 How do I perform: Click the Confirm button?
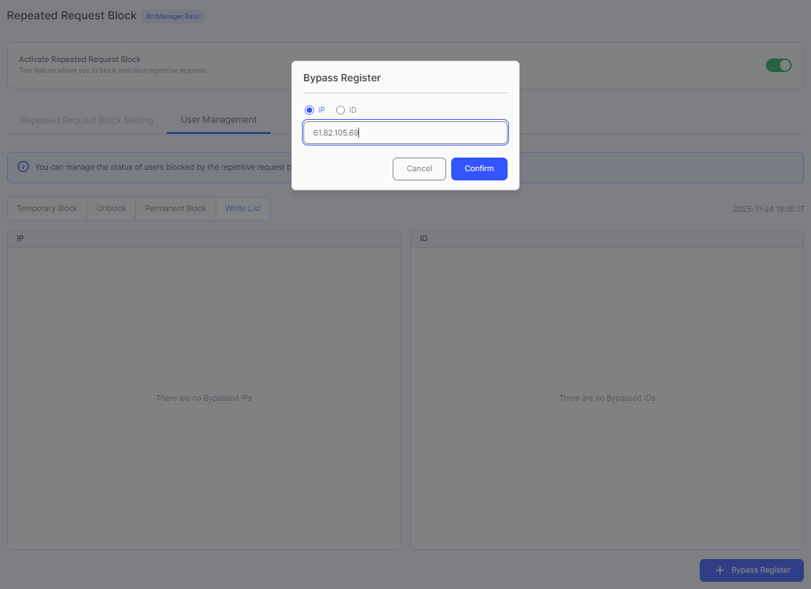tap(479, 168)
